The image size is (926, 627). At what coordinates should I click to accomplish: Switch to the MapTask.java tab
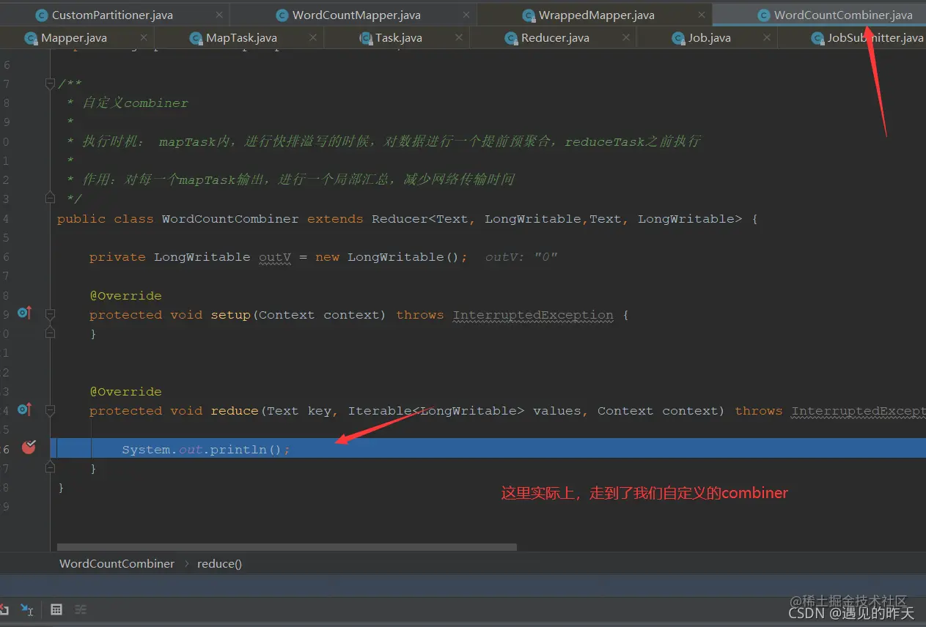[x=241, y=38]
